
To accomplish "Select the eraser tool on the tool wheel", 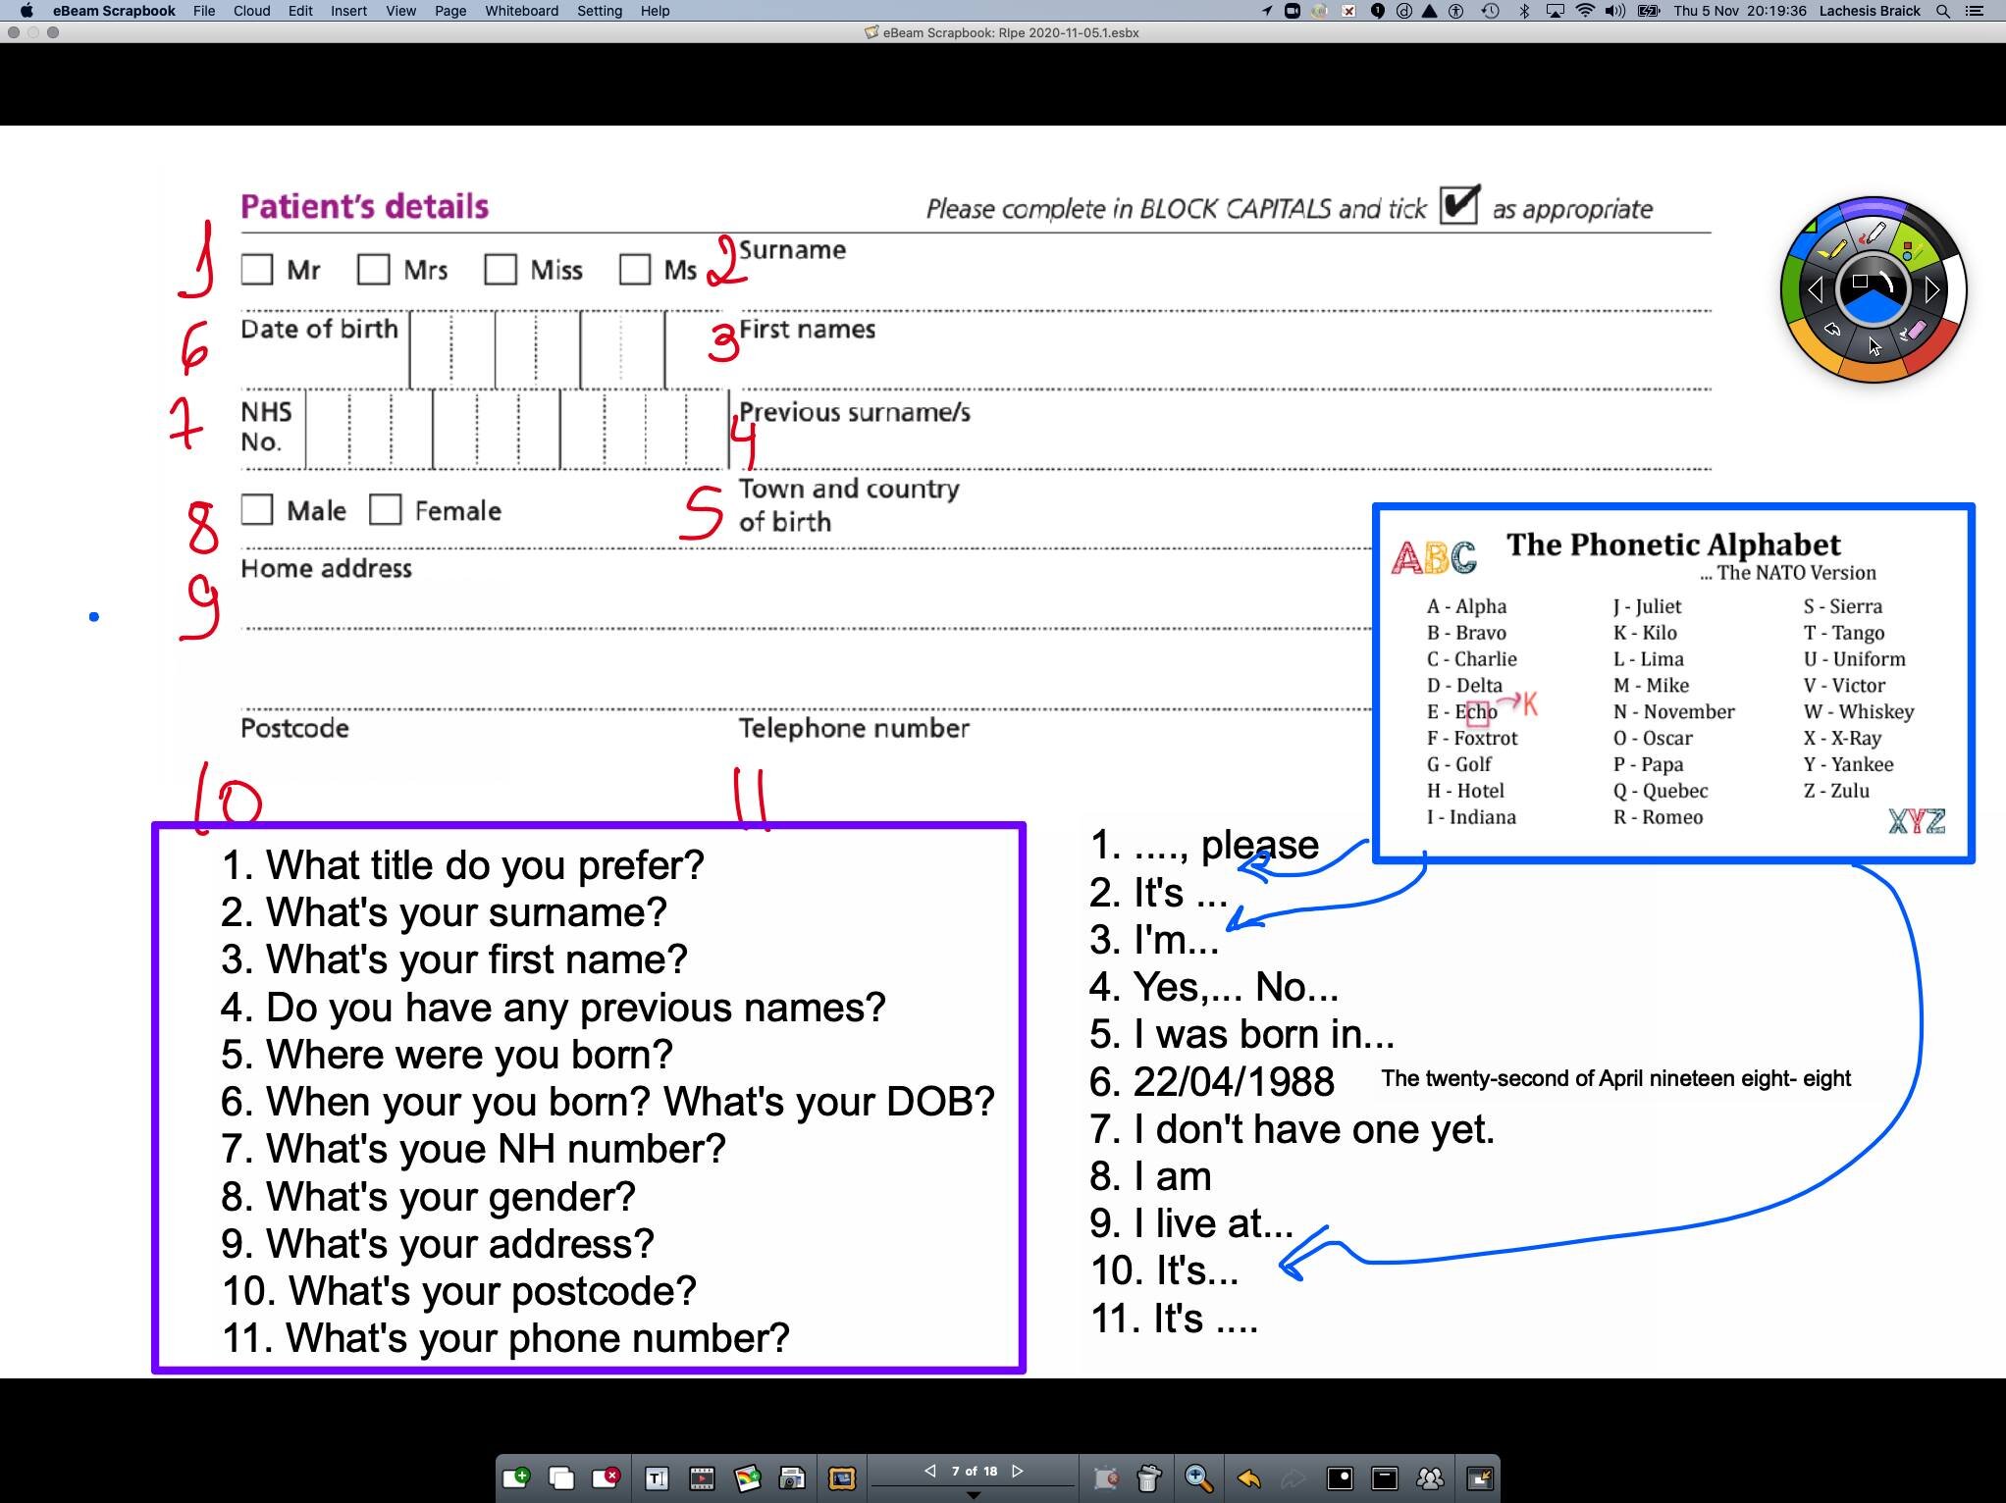I will 1913,332.
